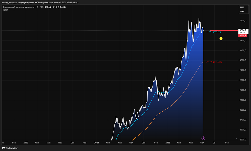Click the 2 200,0 price axis label
The image size is (251, 151).
[x=243, y=139]
